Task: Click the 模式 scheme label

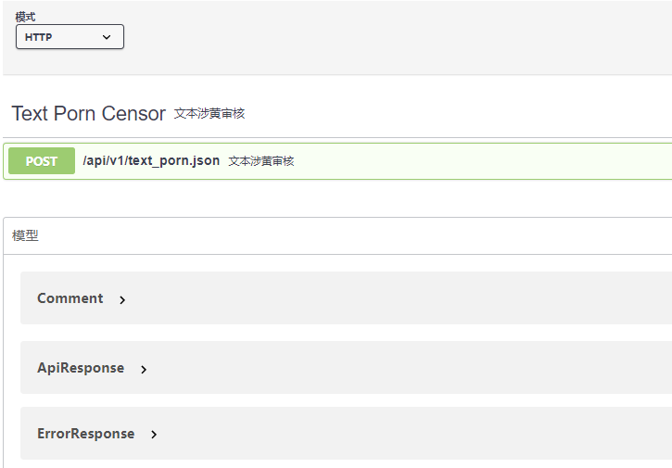Action: pos(25,17)
